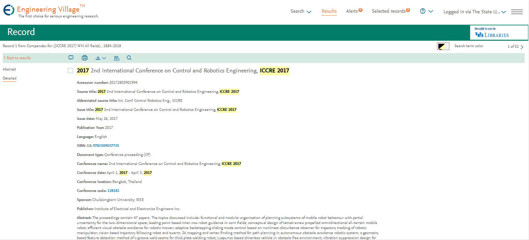
Task: Open the search term color swatch
Action: (443, 46)
